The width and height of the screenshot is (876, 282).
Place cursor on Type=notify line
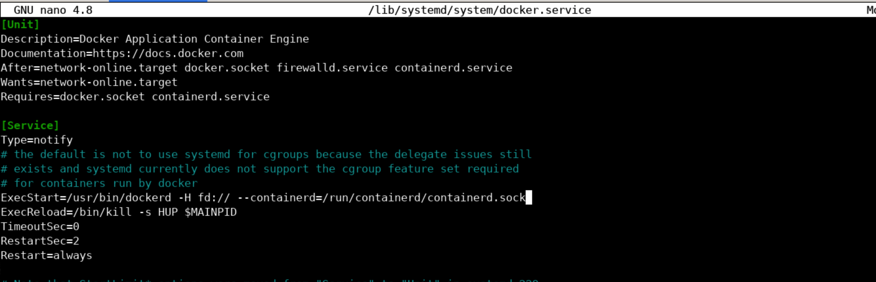37,140
